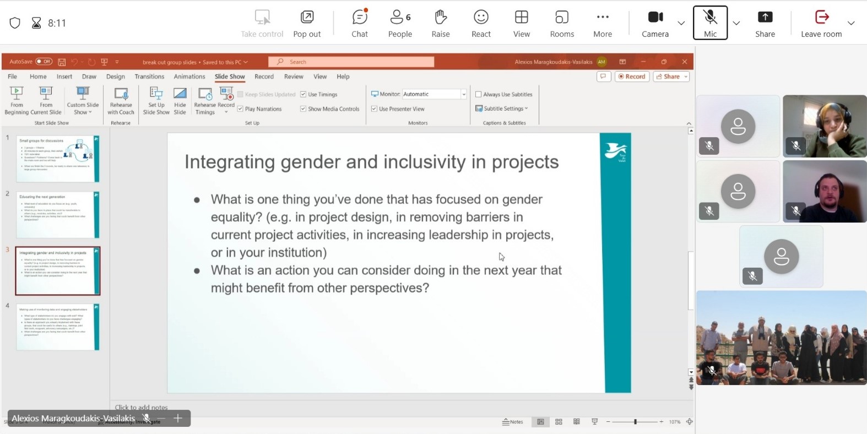Viewport: 867px width, 434px height.
Task: Uncheck Use Presenter View
Action: 375,109
